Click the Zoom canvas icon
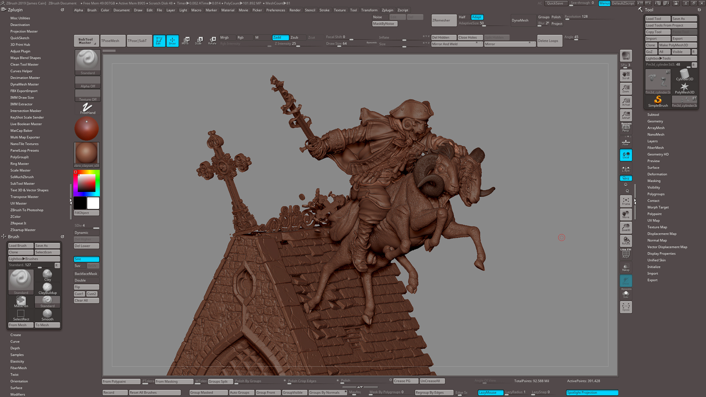The width and height of the screenshot is (706, 397). click(626, 89)
